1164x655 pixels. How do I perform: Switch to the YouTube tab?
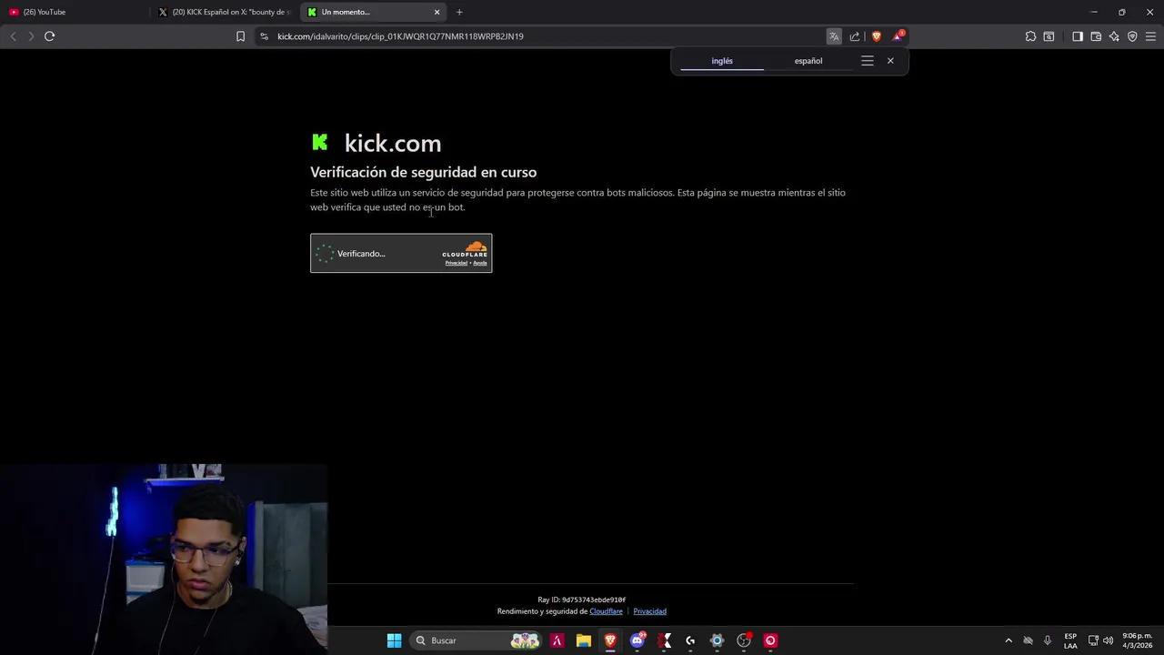point(73,12)
